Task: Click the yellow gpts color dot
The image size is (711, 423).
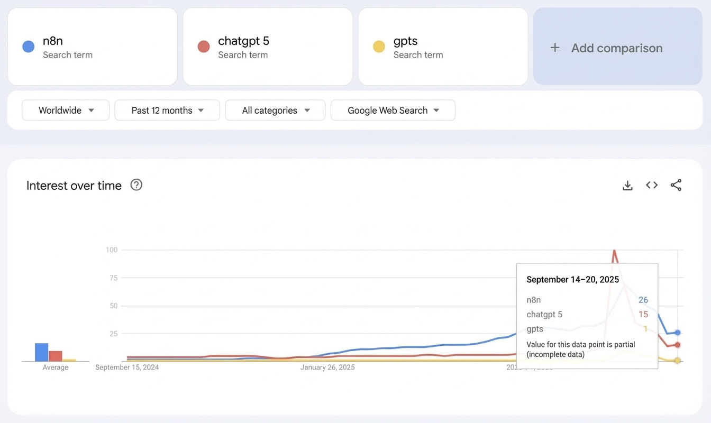Action: pyautogui.click(x=379, y=47)
